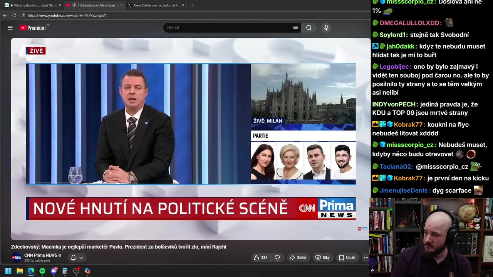Open the OBS recording app in taskbar
This screenshot has height=277, width=493.
(x=76, y=271)
